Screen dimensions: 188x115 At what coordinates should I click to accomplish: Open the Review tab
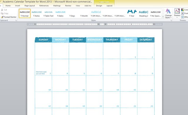click(x=68, y=6)
